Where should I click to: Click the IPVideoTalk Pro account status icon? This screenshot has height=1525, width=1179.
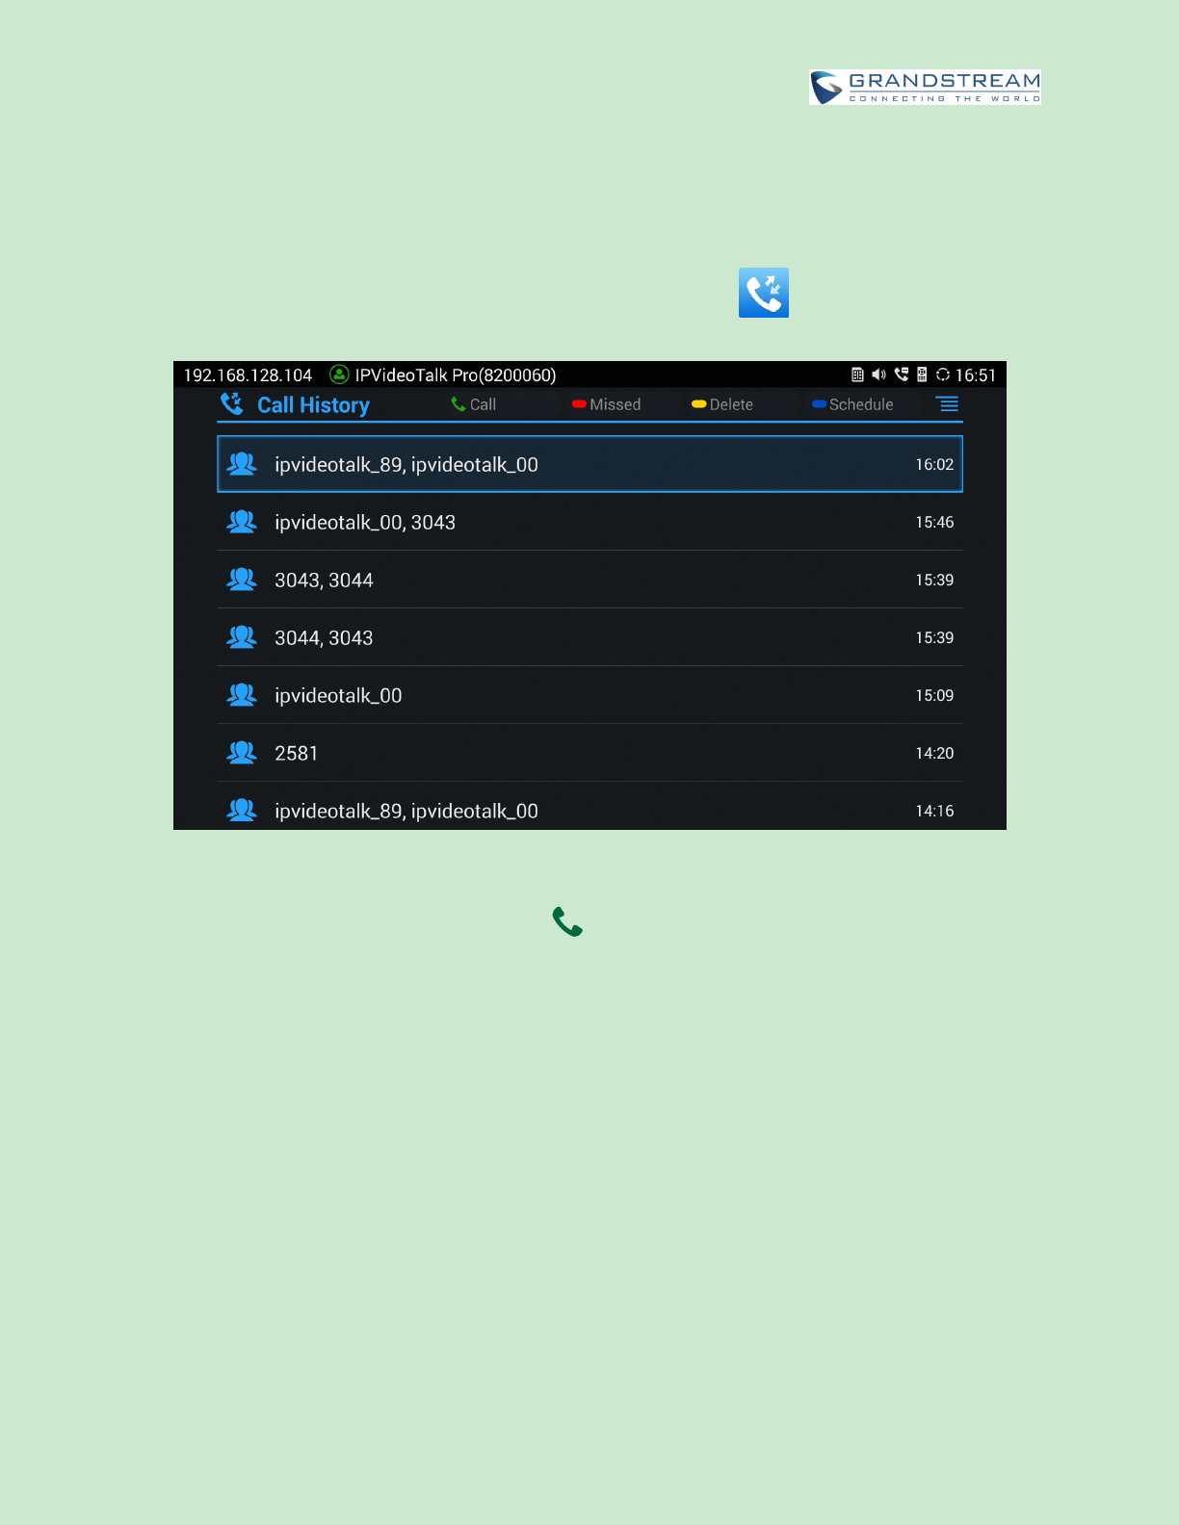point(339,375)
